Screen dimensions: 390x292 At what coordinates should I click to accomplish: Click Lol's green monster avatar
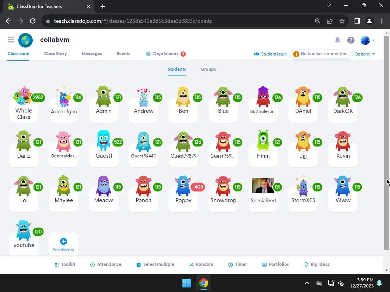(x=23, y=186)
